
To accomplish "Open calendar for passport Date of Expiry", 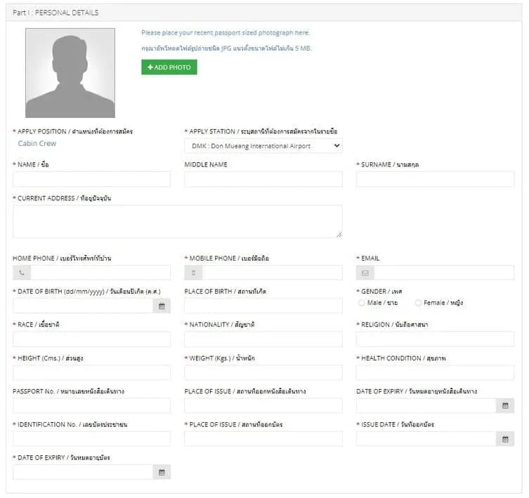I will pos(505,406).
